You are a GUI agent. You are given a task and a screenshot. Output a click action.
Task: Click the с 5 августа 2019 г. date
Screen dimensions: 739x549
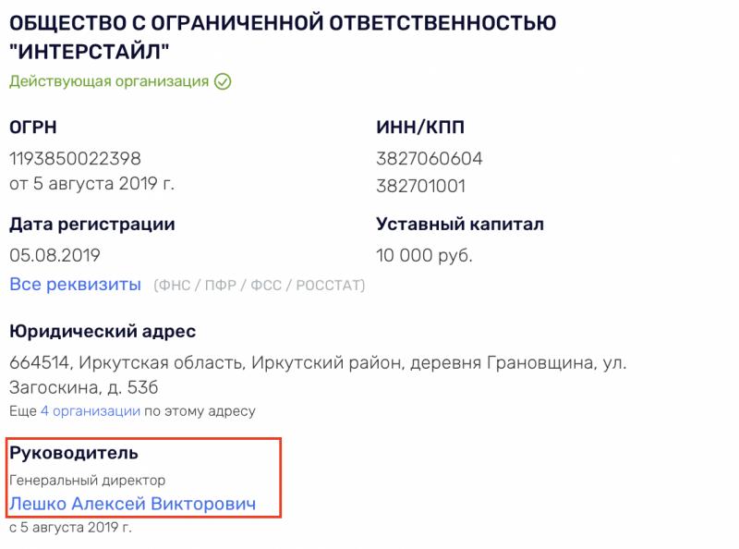[70, 527]
